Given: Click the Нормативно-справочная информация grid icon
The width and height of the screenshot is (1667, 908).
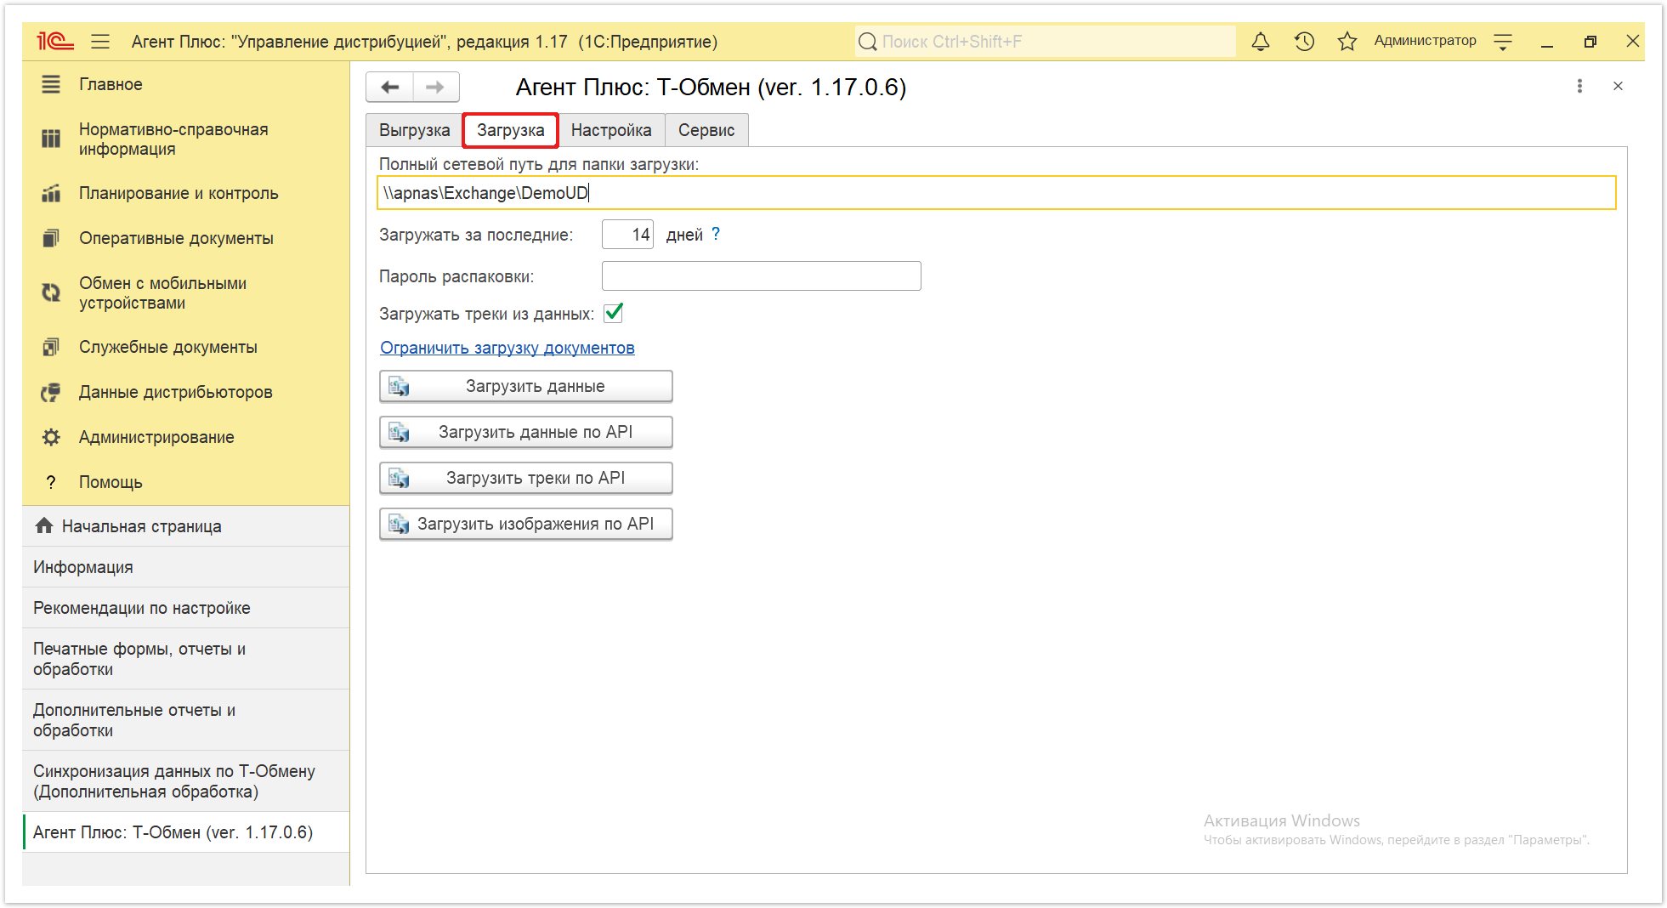Looking at the screenshot, I should pyautogui.click(x=51, y=138).
